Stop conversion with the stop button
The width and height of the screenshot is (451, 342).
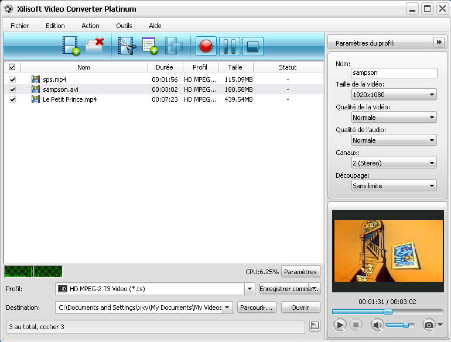(252, 46)
